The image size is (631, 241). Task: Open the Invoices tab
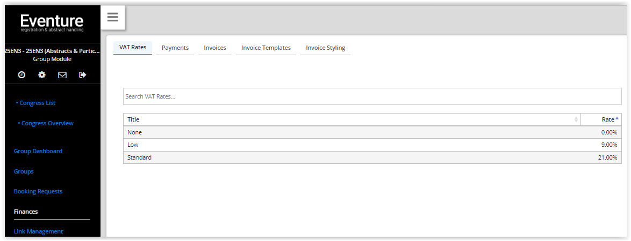pyautogui.click(x=215, y=48)
